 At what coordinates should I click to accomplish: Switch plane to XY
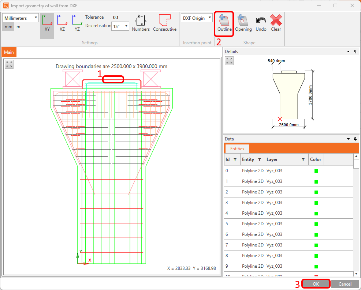47,23
